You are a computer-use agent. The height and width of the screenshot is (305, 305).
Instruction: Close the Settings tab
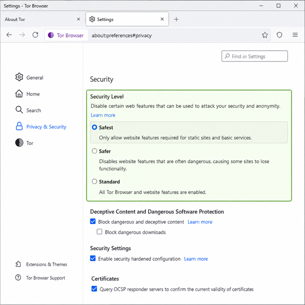click(x=162, y=19)
